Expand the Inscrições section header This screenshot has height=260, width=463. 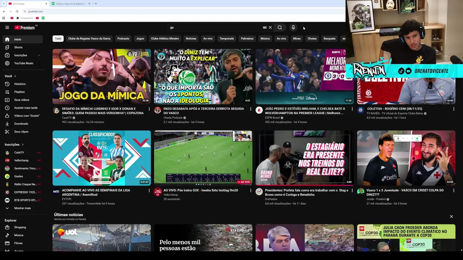click(14, 144)
